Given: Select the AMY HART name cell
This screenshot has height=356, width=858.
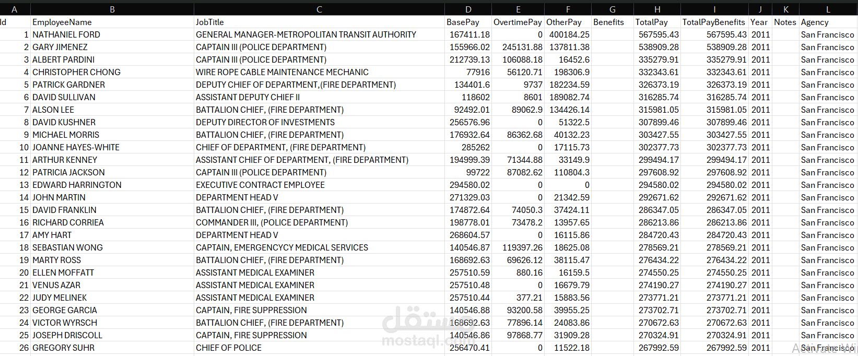Looking at the screenshot, I should pyautogui.click(x=112, y=235).
